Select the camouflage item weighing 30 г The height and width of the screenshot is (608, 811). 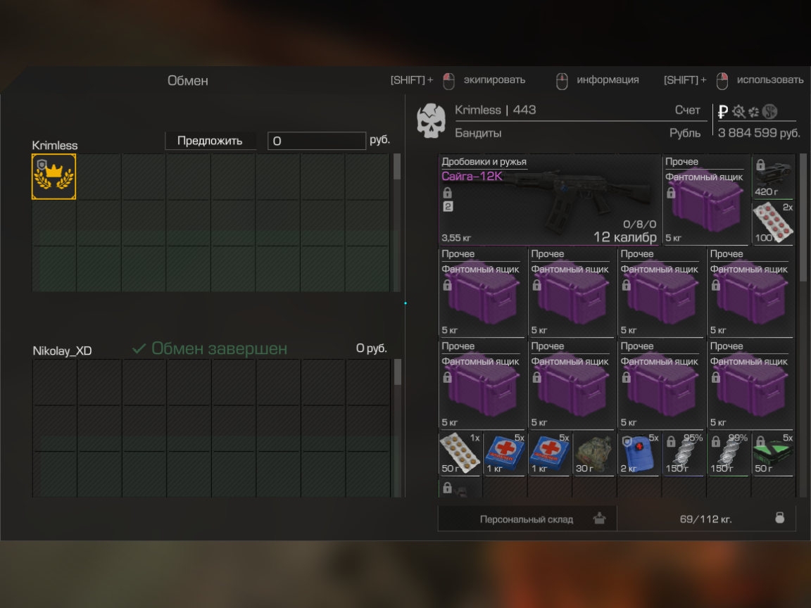pos(594,453)
